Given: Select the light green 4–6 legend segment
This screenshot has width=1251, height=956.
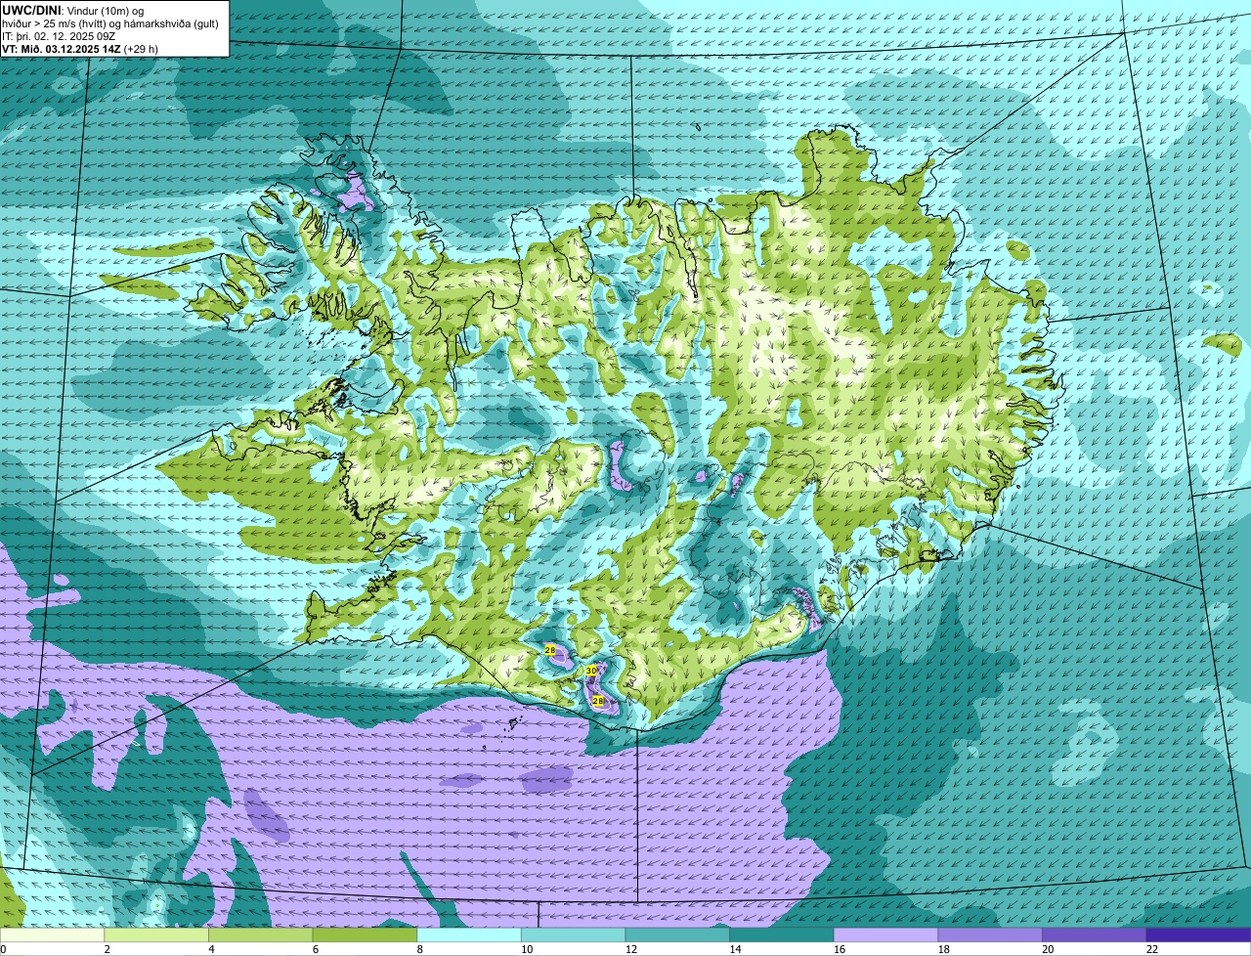Looking at the screenshot, I should pyautogui.click(x=260, y=934).
